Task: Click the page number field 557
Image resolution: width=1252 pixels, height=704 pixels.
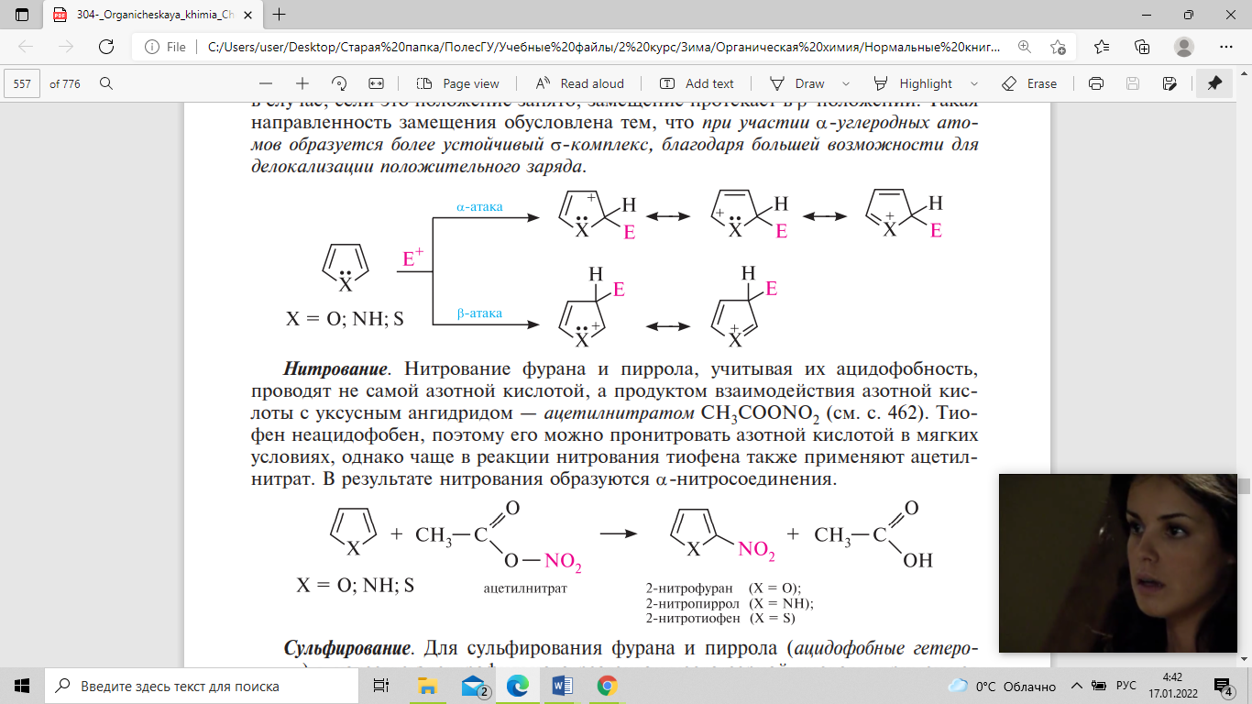Action: (x=23, y=83)
